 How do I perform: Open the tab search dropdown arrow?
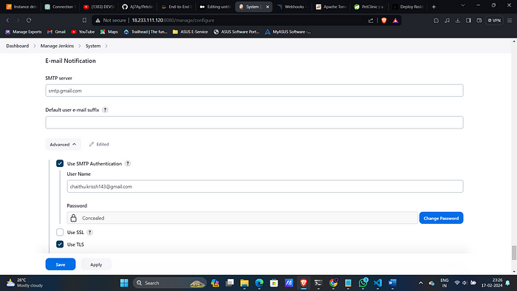coord(463,6)
